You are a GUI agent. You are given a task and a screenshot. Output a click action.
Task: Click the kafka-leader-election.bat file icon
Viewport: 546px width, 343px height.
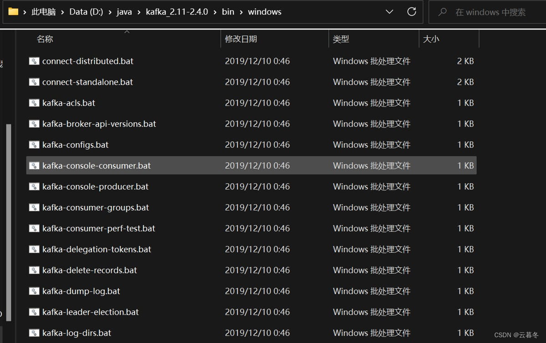(x=34, y=312)
